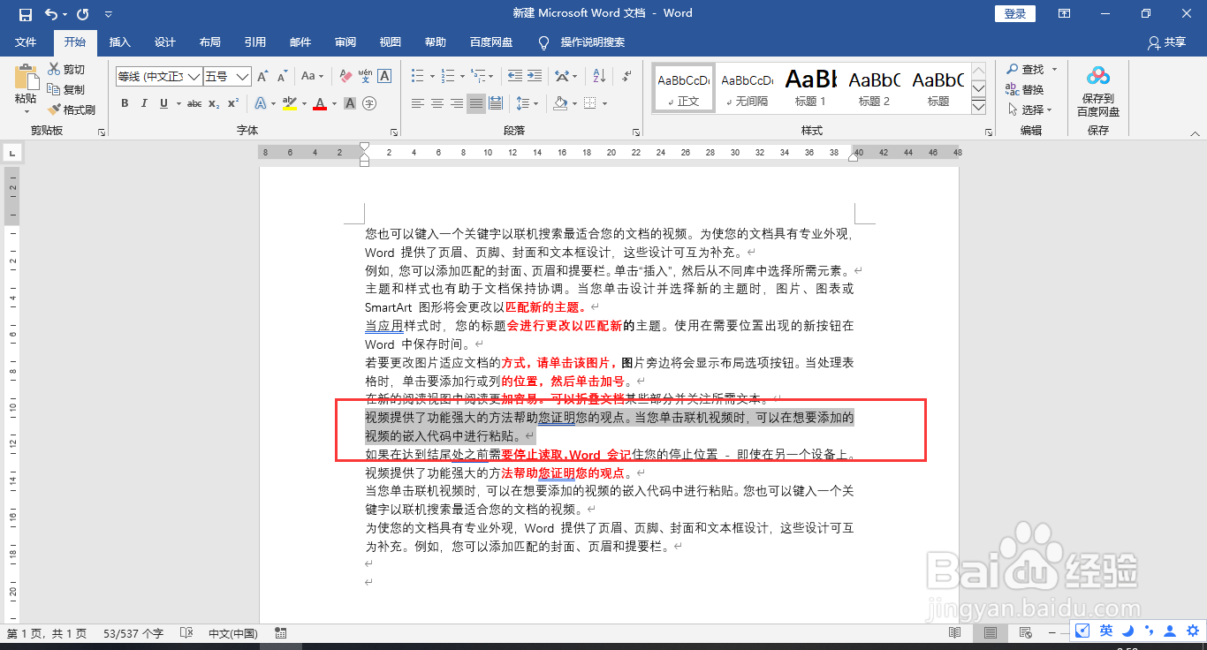
Task: Click the 中文(中国) language indicator
Action: coord(232,633)
